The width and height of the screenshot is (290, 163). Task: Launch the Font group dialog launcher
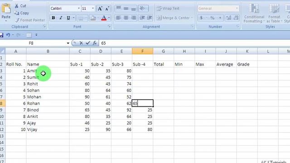point(109,27)
